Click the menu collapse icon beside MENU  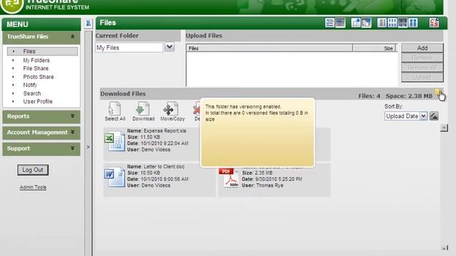[x=88, y=23]
